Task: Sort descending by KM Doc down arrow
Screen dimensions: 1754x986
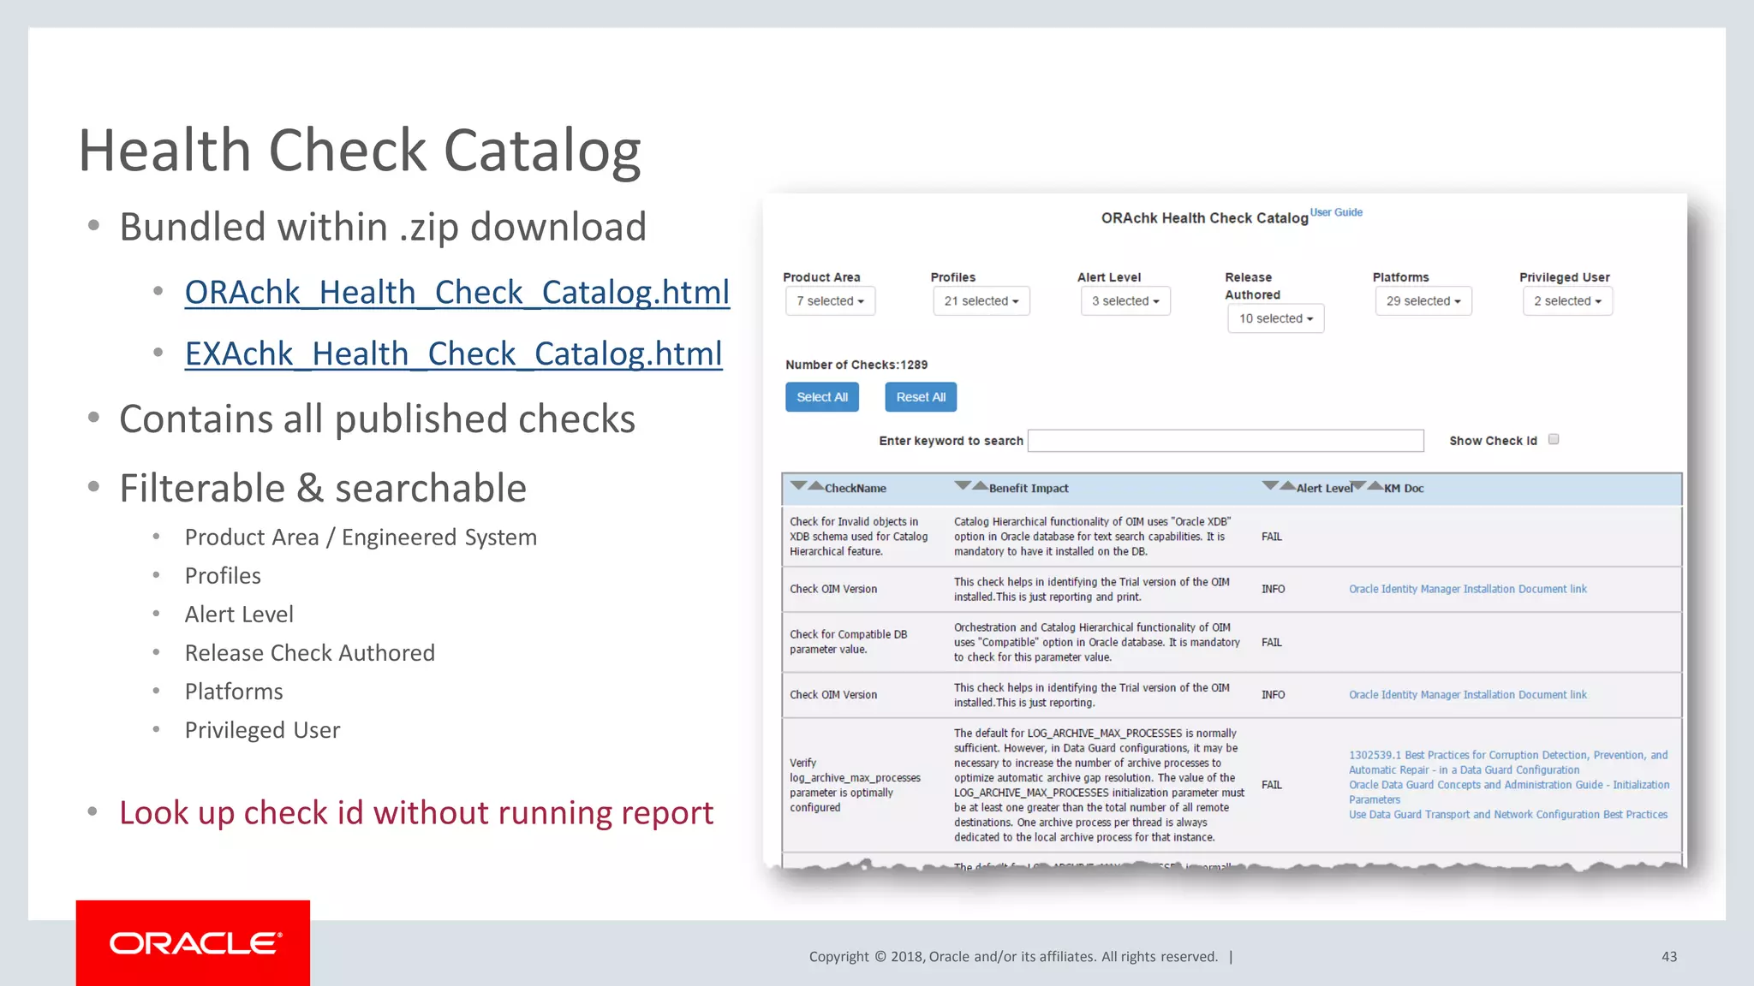Action: [1358, 485]
